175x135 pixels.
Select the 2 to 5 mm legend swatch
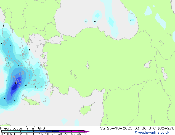click(24, 131)
